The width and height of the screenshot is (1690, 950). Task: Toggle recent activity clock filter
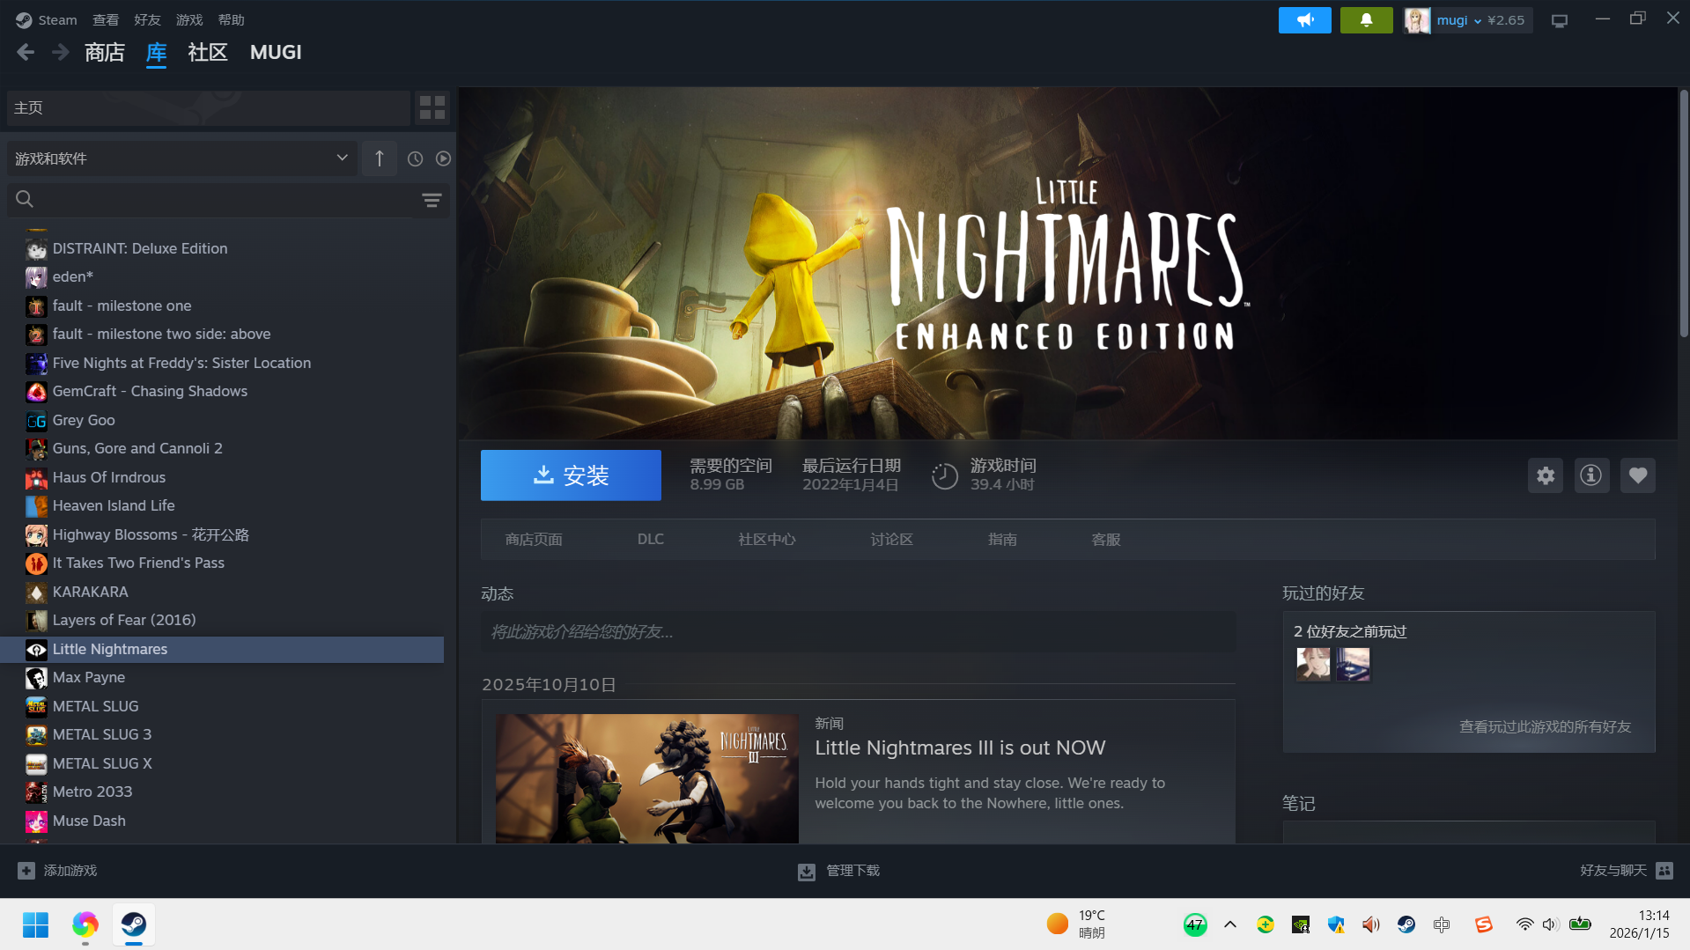coord(415,158)
